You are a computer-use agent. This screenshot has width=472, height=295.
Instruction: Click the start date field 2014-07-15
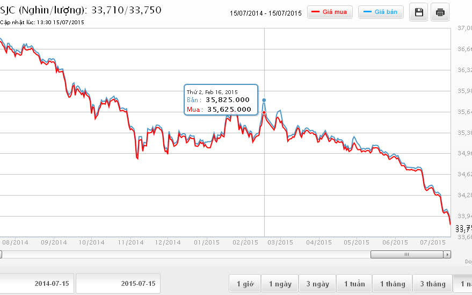pyautogui.click(x=37, y=284)
